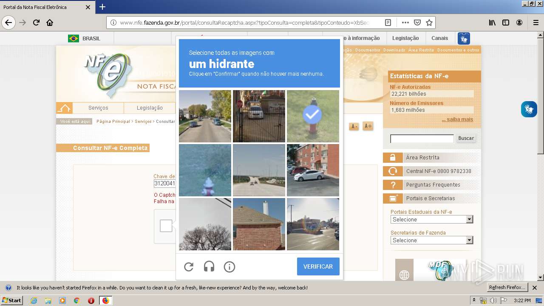Dismiss the Firefox refresh notification bar

click(535, 288)
